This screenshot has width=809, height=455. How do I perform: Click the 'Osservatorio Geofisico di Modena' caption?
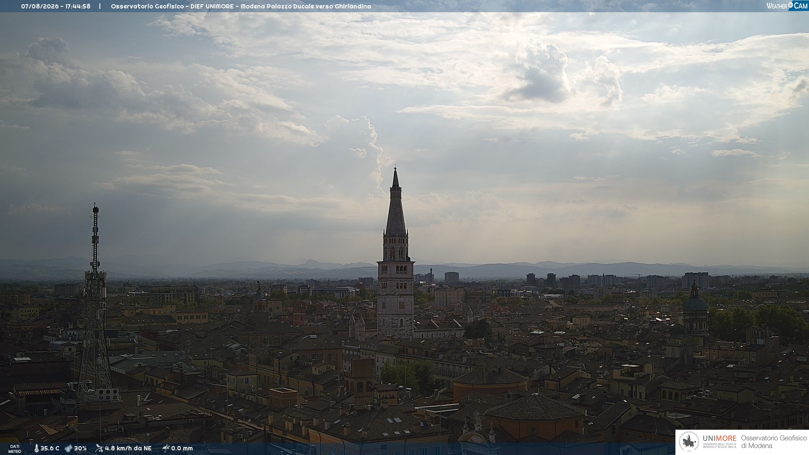774,442
